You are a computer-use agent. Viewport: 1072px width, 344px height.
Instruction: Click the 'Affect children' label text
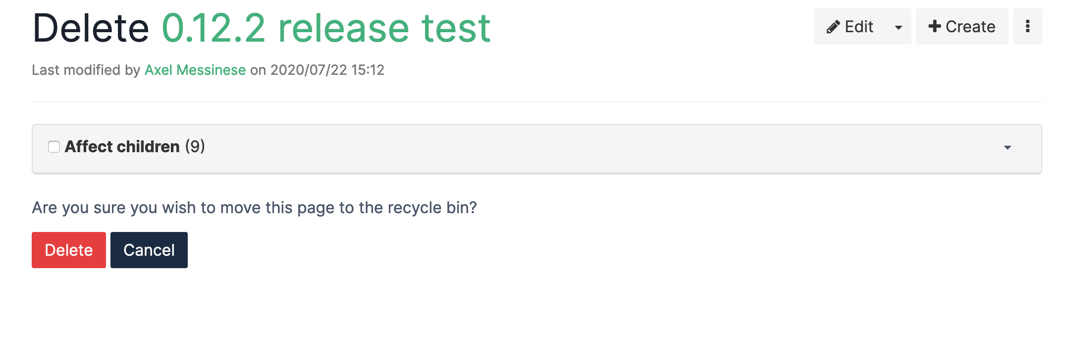(x=122, y=147)
